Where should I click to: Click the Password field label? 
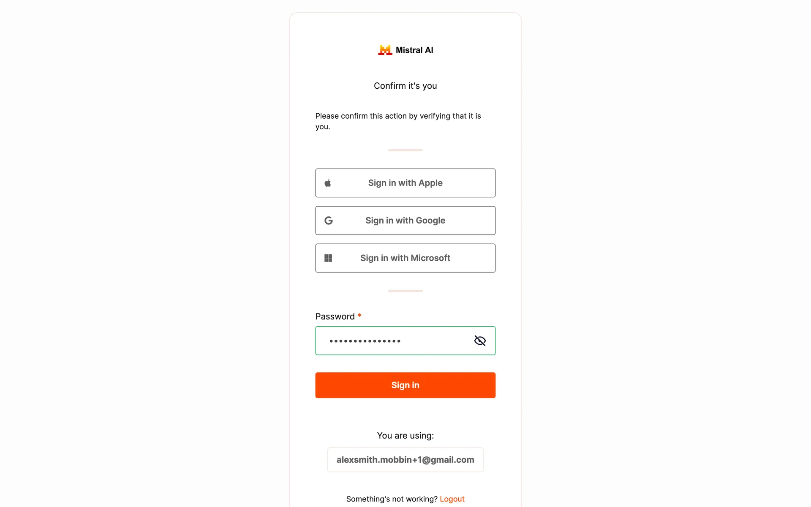pos(335,316)
